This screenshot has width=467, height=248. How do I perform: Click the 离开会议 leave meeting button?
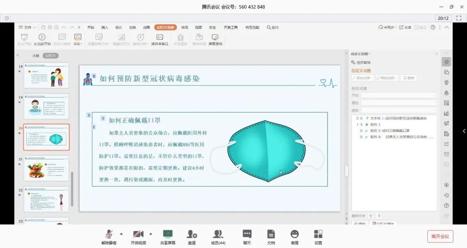[440, 236]
